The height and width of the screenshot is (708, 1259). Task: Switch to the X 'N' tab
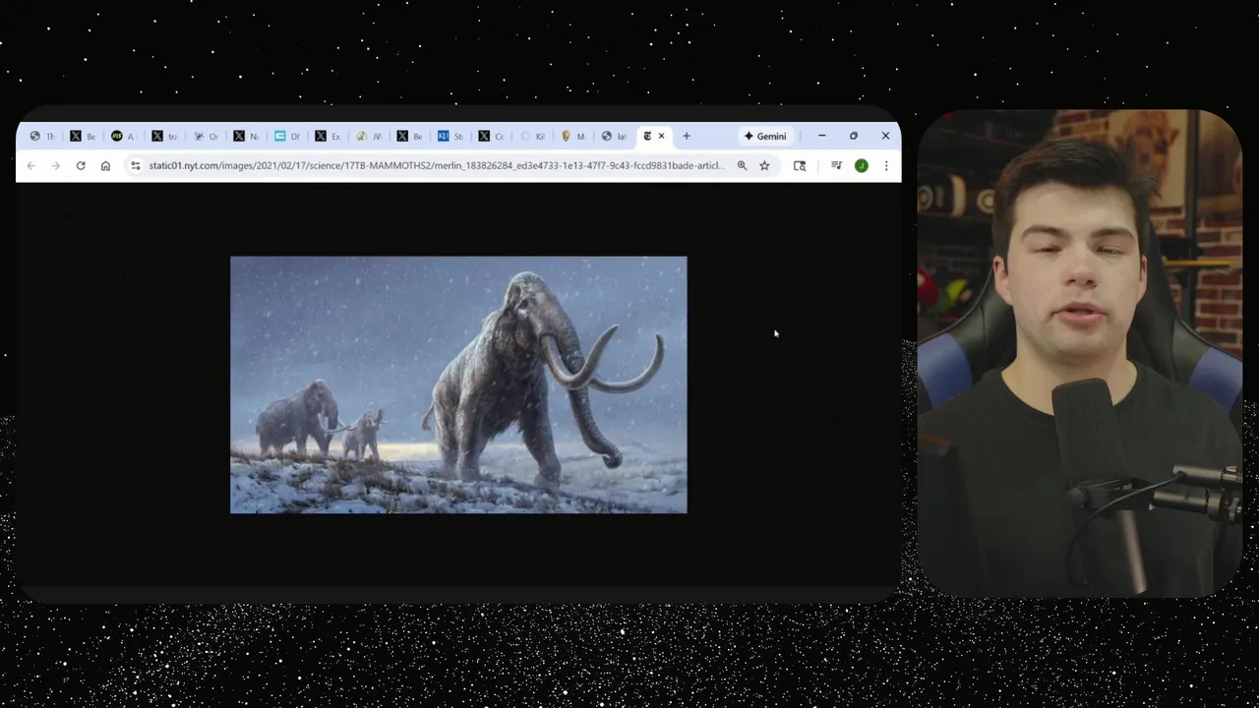coord(246,137)
